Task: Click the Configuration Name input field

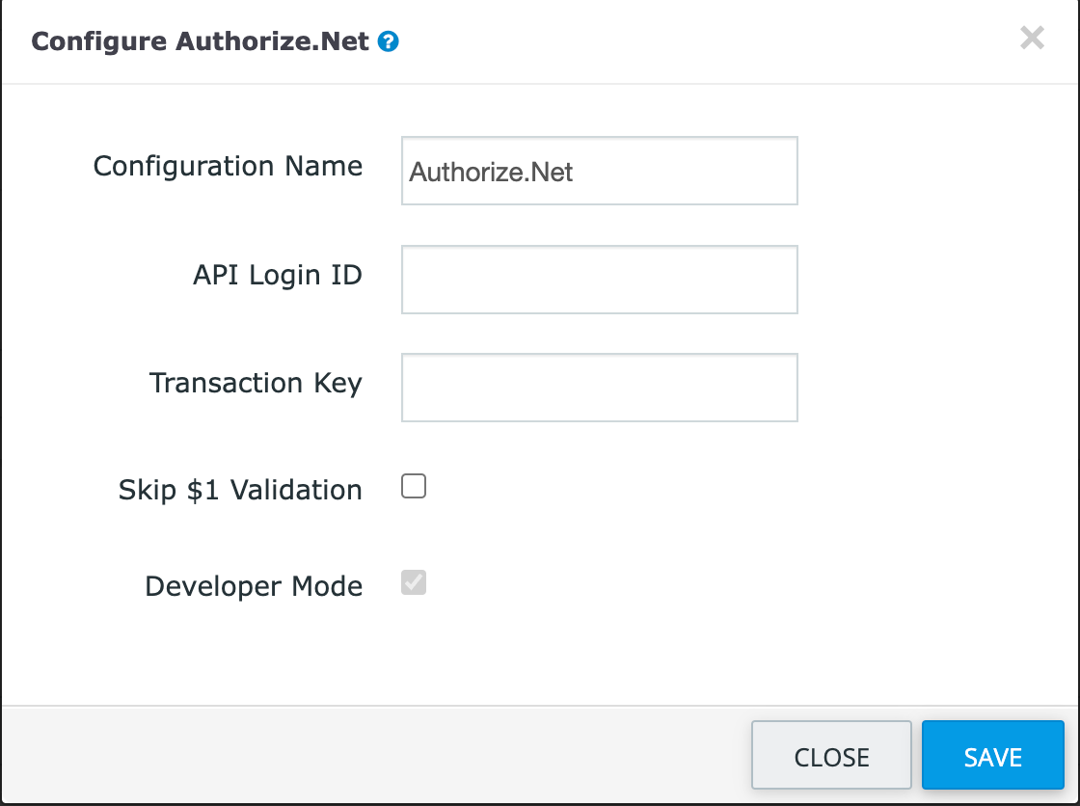Action: 599,171
